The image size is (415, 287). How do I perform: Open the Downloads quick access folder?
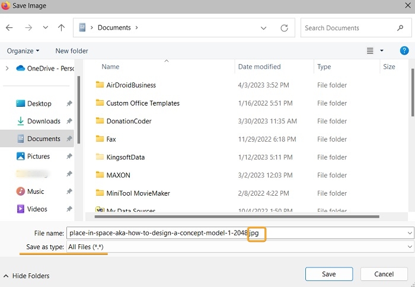click(43, 121)
